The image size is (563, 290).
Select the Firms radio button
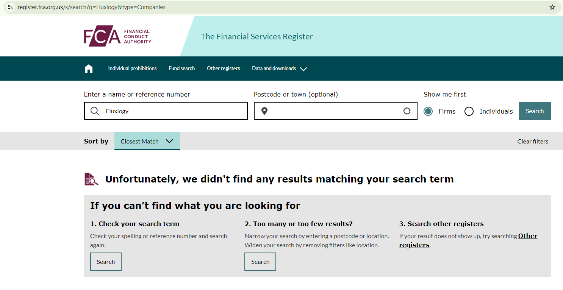(x=428, y=111)
